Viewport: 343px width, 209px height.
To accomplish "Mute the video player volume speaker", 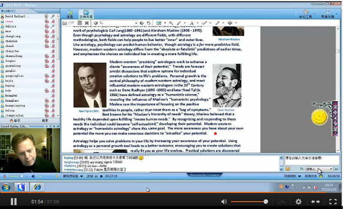I will [224, 202].
